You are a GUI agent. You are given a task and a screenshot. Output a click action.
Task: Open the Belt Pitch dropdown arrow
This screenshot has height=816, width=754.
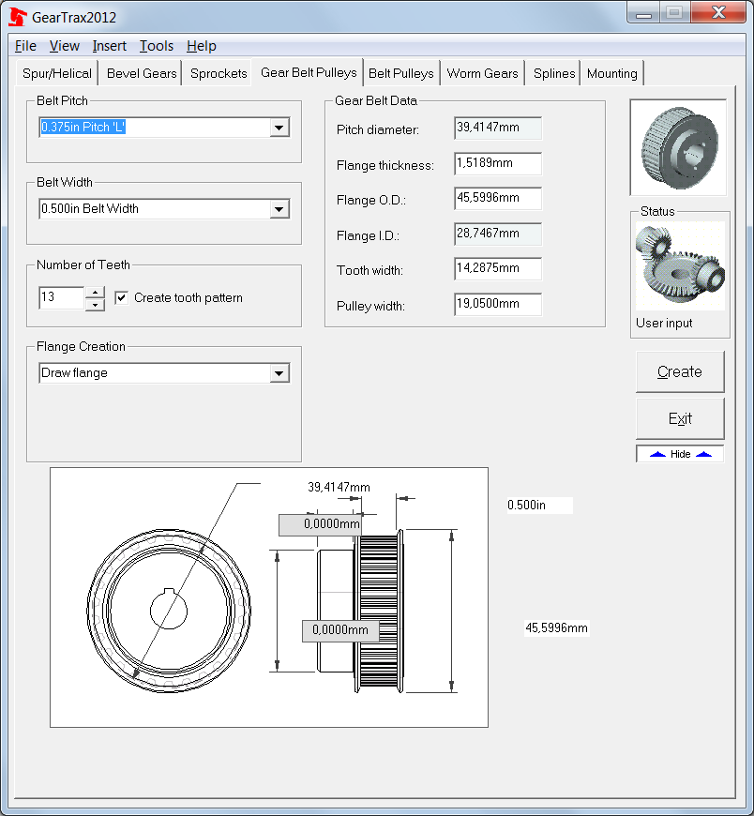point(279,128)
